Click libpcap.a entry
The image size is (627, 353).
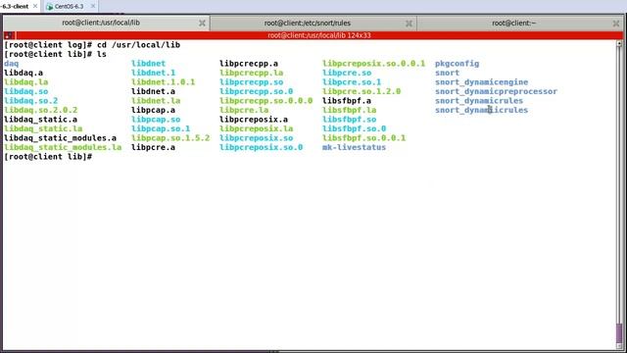(x=153, y=110)
